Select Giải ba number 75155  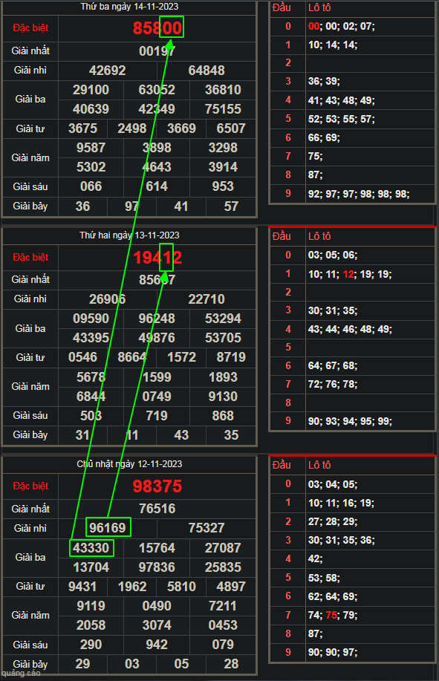[x=223, y=109]
